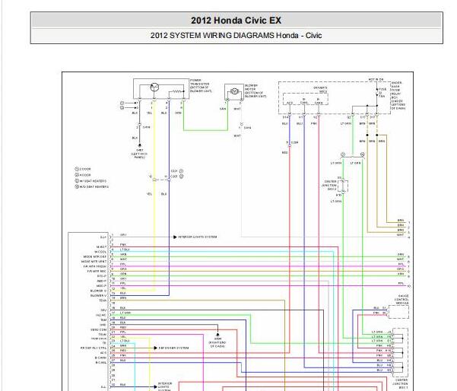Click the "G401 (LEFT KICK PANEL)" ground label
The height and width of the screenshot is (391, 457).
coord(140,154)
